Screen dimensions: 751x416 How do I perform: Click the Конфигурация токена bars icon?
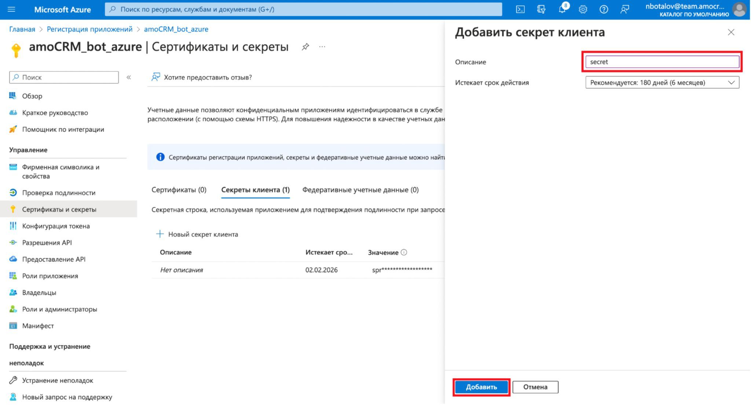coord(13,226)
